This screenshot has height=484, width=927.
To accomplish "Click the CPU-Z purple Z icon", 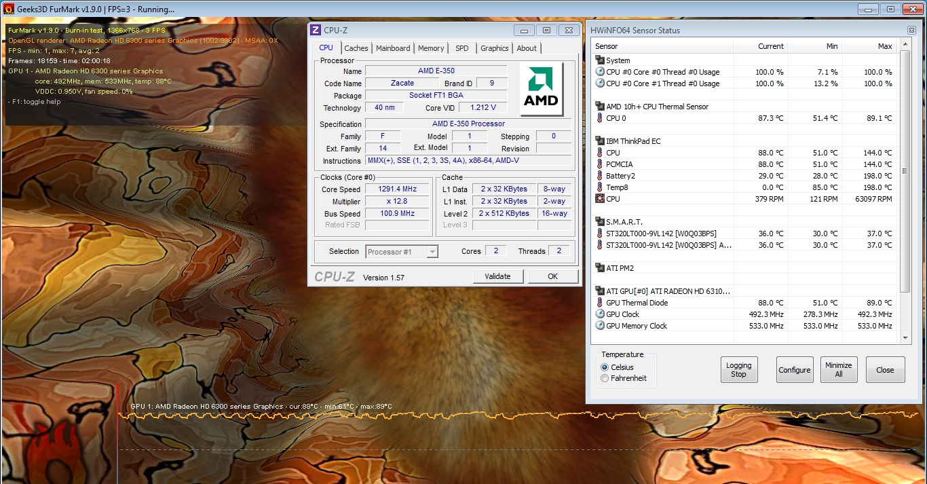I will click(316, 30).
